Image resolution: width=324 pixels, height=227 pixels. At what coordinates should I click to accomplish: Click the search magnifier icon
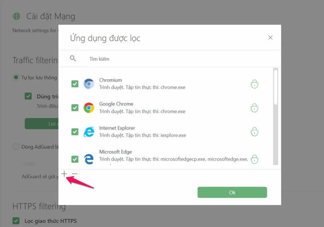coord(73,58)
